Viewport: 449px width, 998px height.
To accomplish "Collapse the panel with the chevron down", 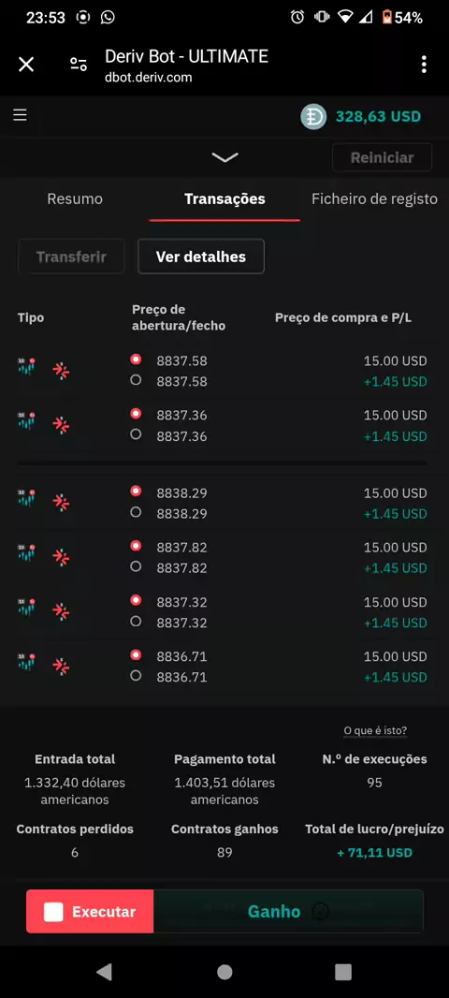I will coord(224,157).
